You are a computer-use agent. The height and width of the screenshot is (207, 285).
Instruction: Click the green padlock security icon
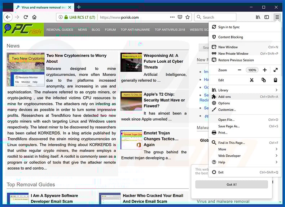tap(66, 17)
